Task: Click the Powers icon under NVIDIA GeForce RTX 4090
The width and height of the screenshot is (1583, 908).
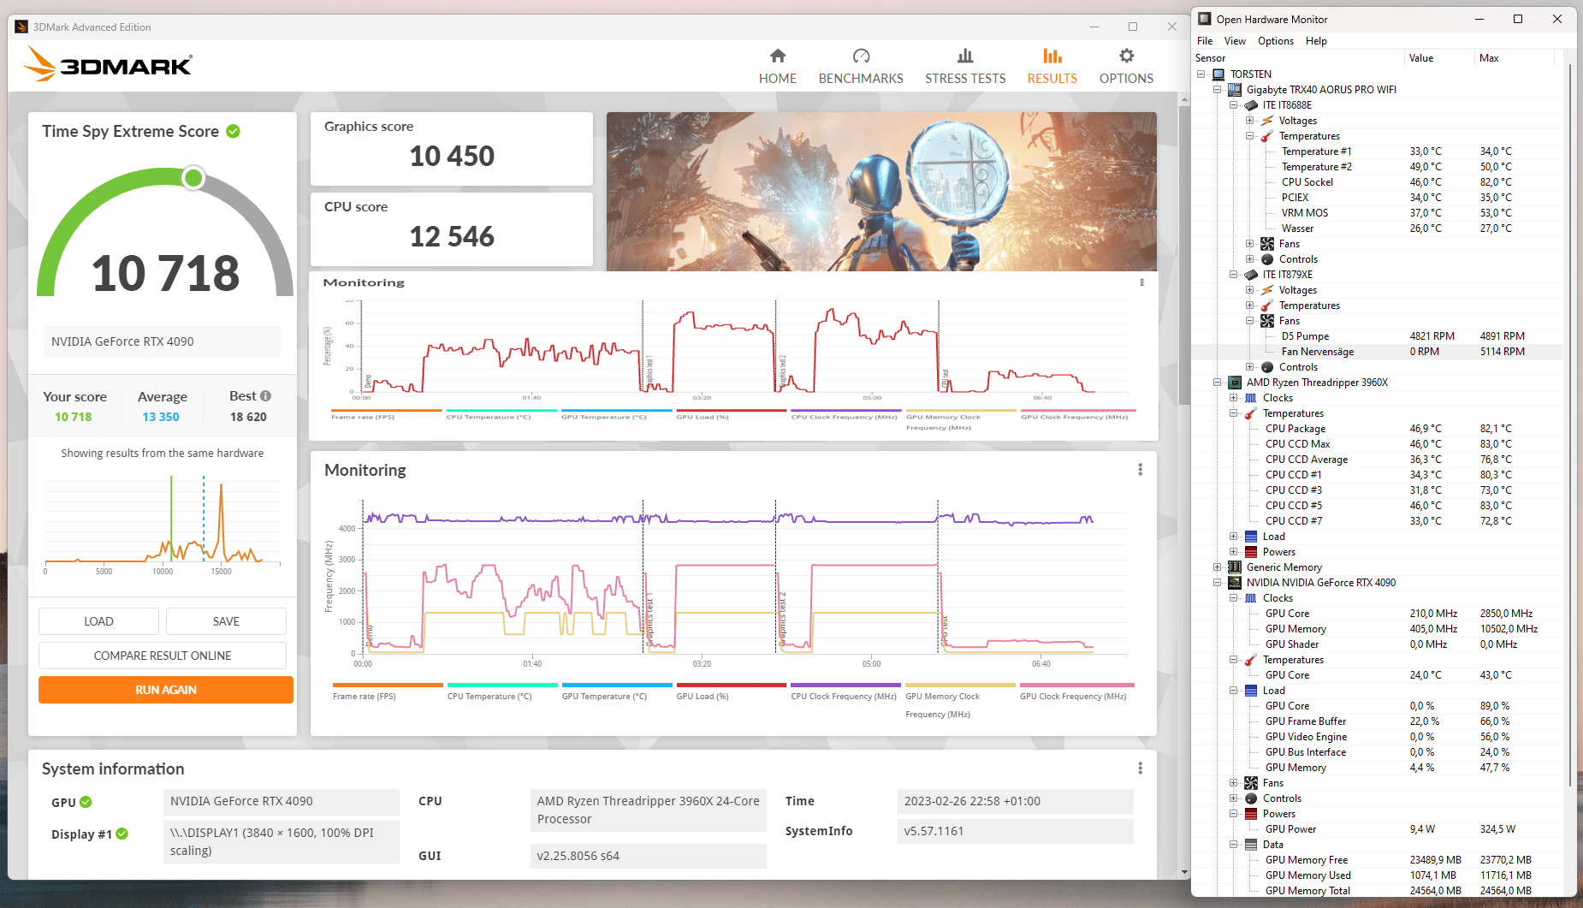Action: [x=1251, y=814]
